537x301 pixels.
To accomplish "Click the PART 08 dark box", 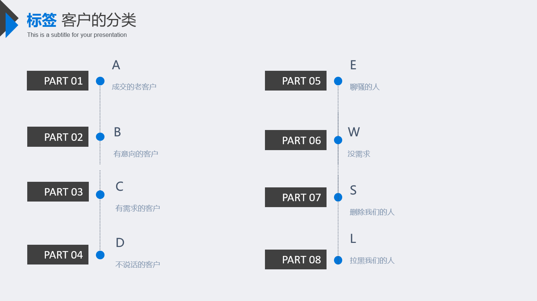I will [x=296, y=259].
